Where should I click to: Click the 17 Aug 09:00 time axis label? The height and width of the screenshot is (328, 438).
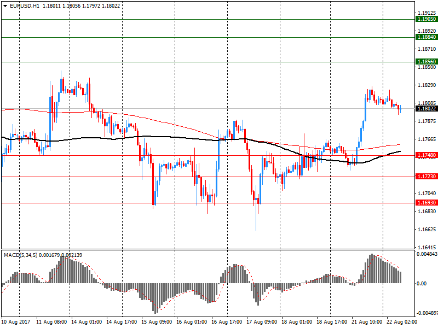point(262,322)
